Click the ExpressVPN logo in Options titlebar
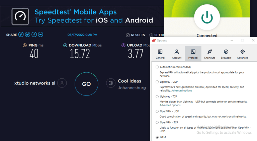Image resolution: width=257 pixels, height=141 pixels. tap(154, 40)
